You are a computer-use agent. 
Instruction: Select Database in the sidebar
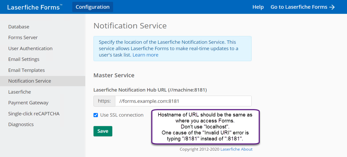[19, 27]
